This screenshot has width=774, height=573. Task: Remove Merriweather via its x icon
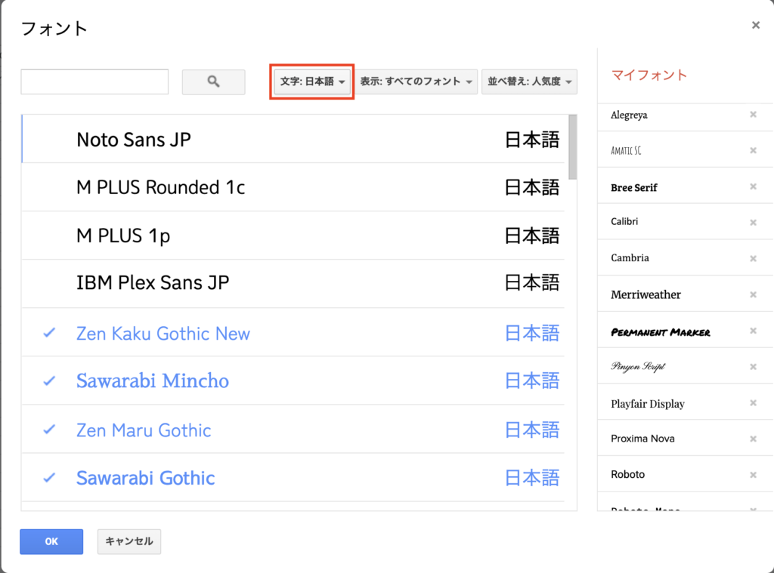753,294
